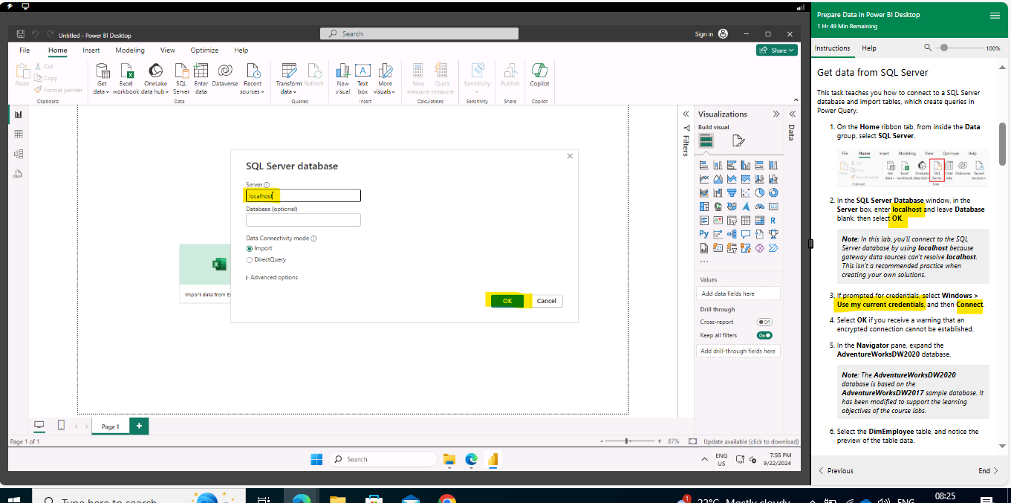This screenshot has width=1011, height=503.
Task: Choose the Python visual icon
Action: click(x=704, y=234)
